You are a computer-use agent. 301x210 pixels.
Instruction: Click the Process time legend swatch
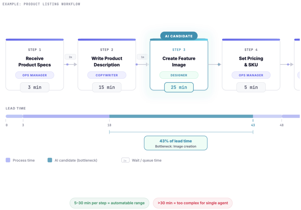click(x=8, y=160)
